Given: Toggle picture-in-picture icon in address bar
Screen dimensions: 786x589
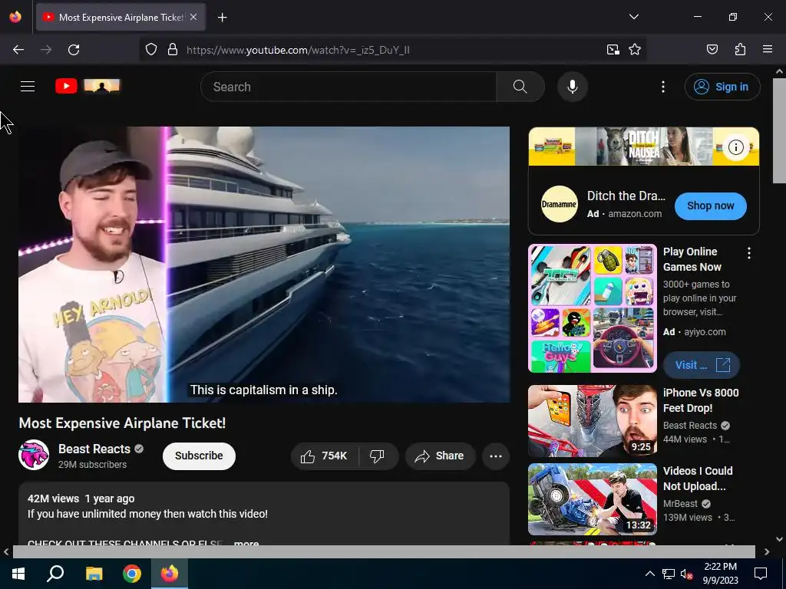Looking at the screenshot, I should pyautogui.click(x=613, y=50).
